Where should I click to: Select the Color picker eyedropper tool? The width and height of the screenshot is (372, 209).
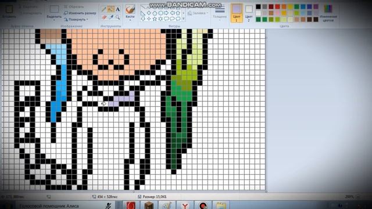pyautogui.click(x=111, y=17)
